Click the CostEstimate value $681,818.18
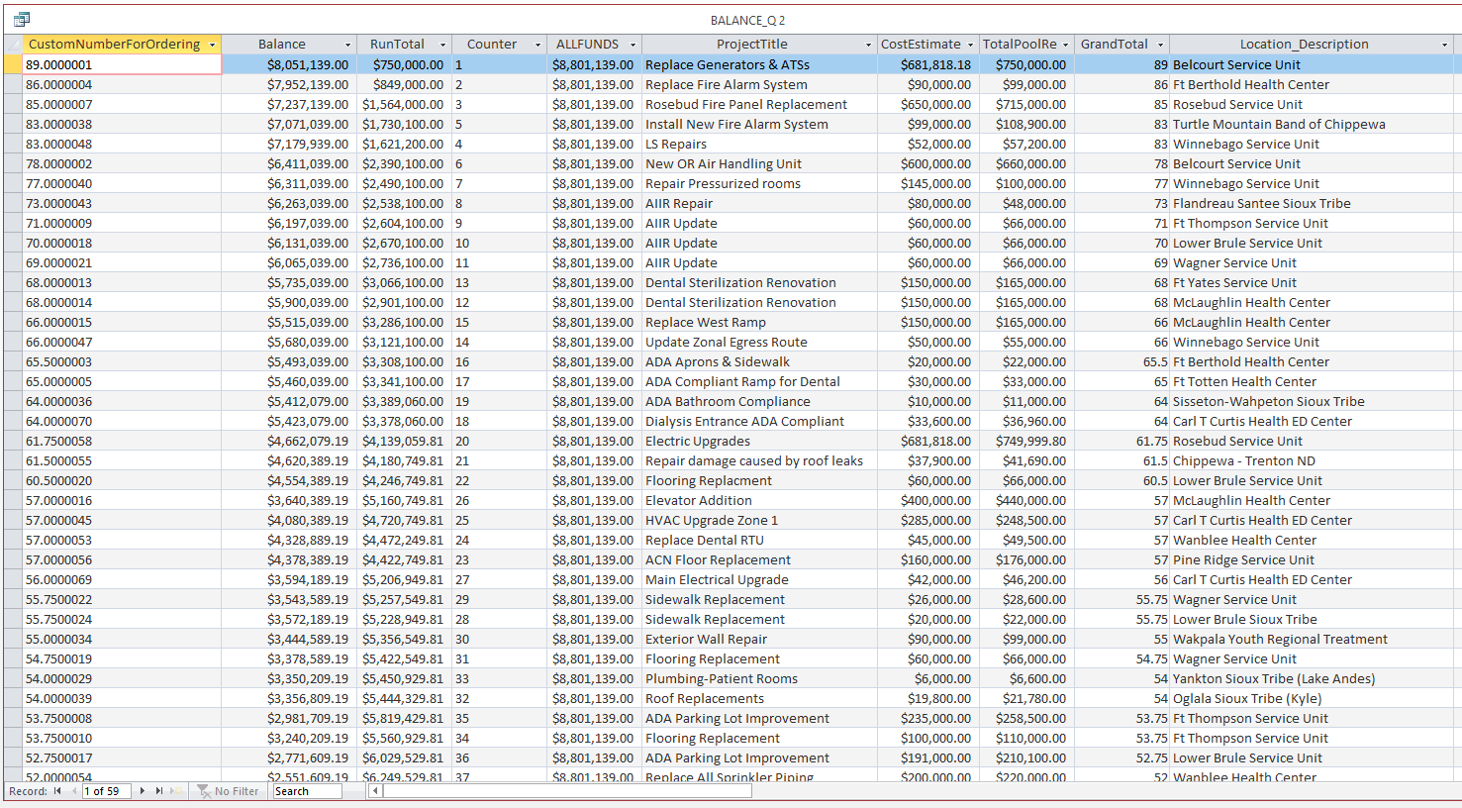The width and height of the screenshot is (1462, 808). click(935, 64)
